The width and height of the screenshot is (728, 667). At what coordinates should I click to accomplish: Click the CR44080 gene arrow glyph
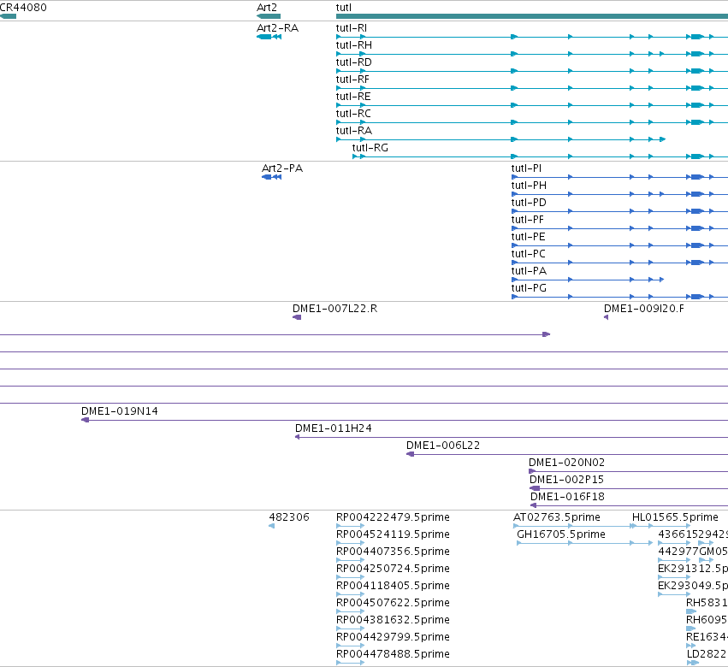point(8,16)
